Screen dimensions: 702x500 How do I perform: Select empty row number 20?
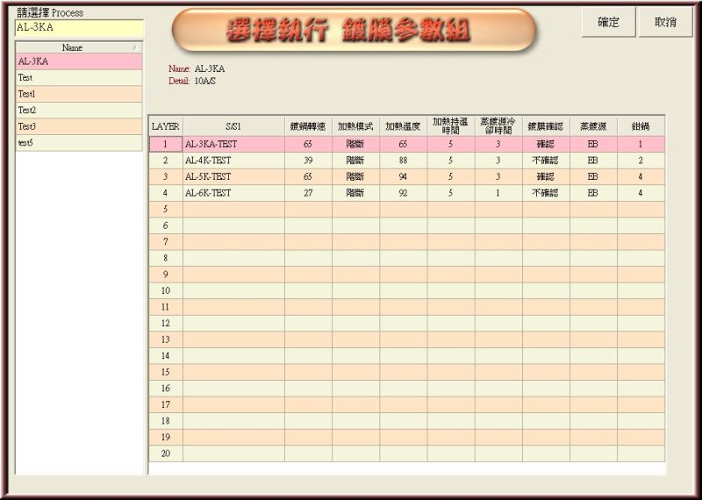coord(165,454)
